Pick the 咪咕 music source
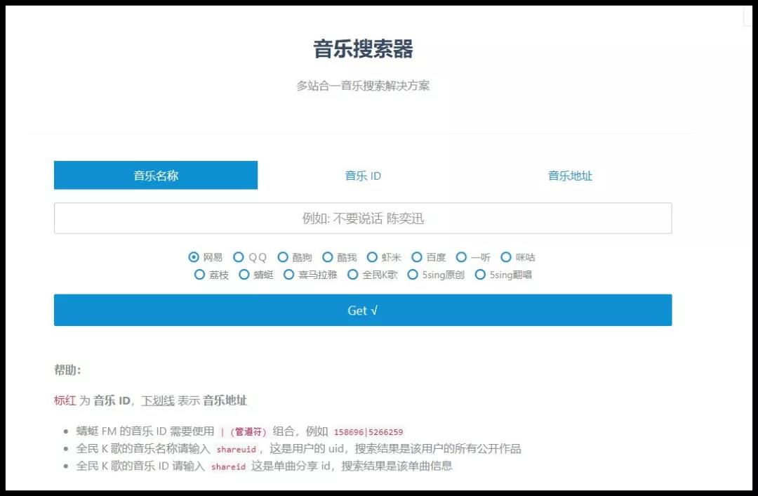The width and height of the screenshot is (758, 496). (506, 257)
